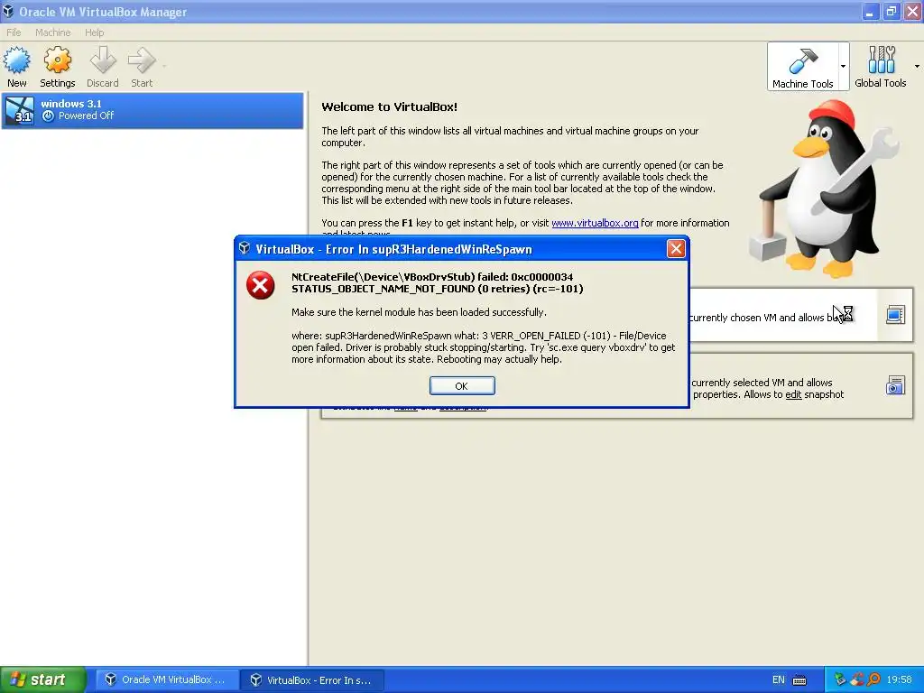
Task: Open the www.virtualbox.org link
Action: (x=595, y=223)
